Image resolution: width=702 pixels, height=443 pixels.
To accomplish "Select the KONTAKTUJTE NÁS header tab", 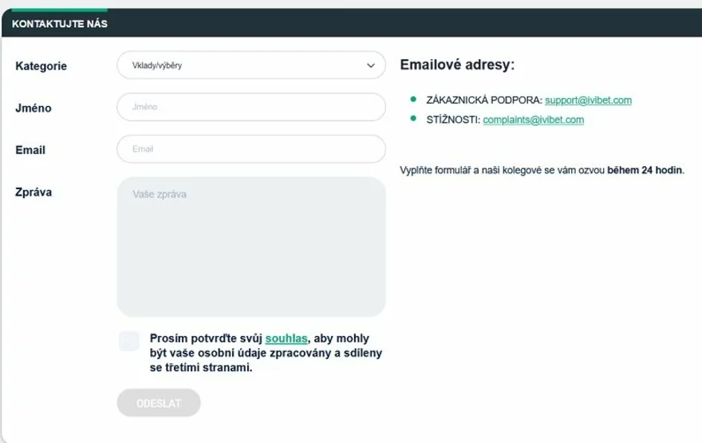I will pos(60,24).
